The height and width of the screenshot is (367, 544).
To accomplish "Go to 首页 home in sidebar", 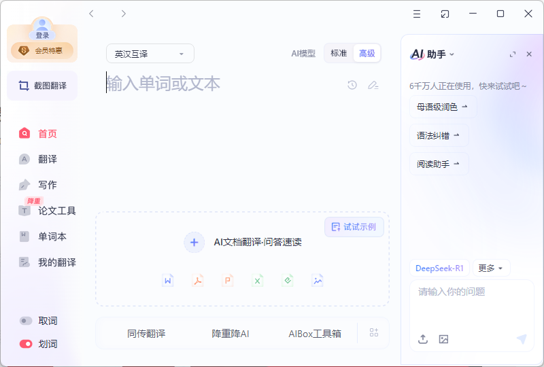I will tap(38, 134).
